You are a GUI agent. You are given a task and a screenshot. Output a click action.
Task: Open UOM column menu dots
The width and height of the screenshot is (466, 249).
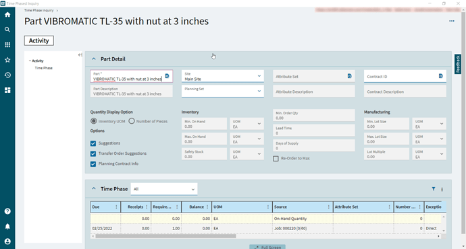coord(268,207)
